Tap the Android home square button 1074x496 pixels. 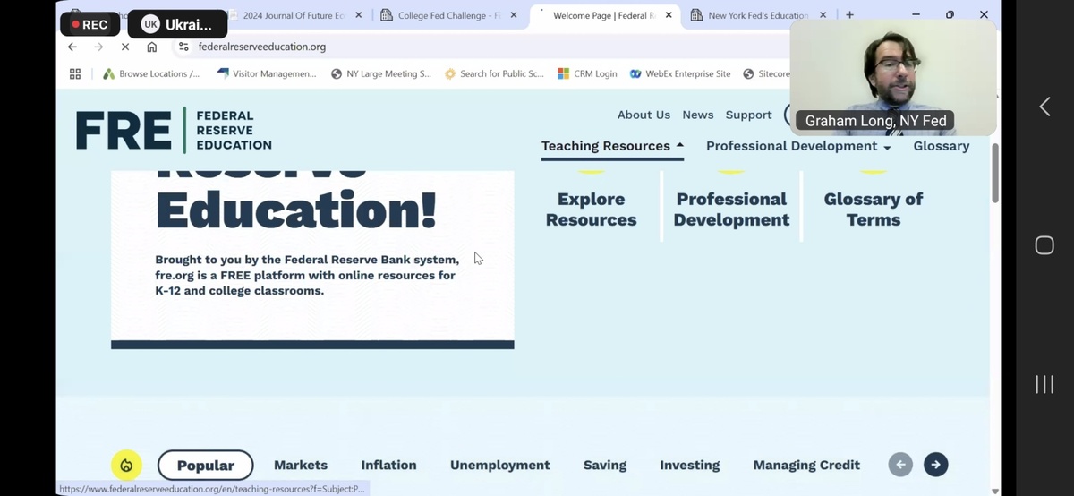(x=1044, y=245)
